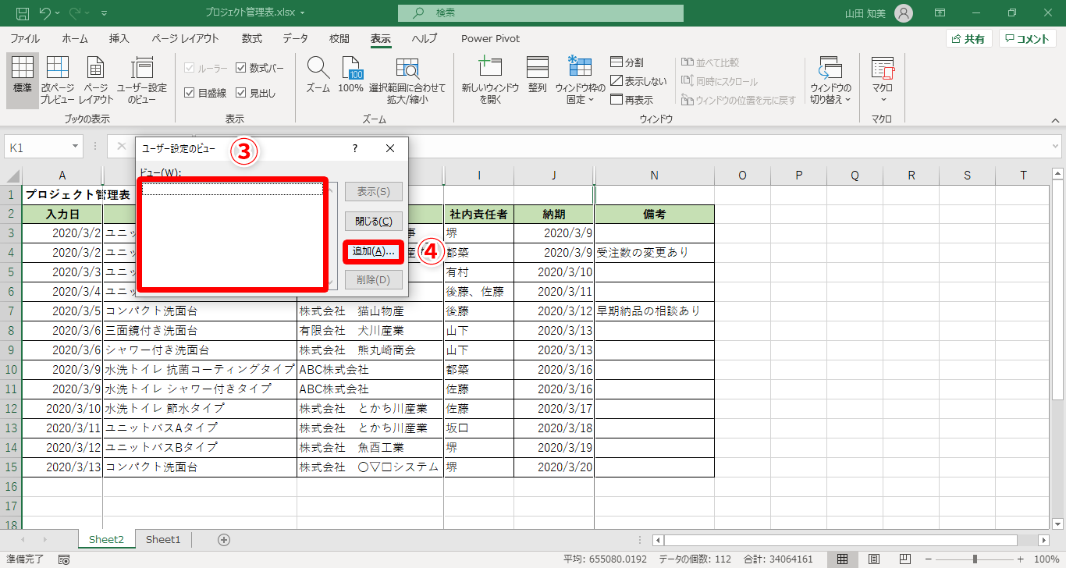
Task: Click the zoom out minus button
Action: 929,559
